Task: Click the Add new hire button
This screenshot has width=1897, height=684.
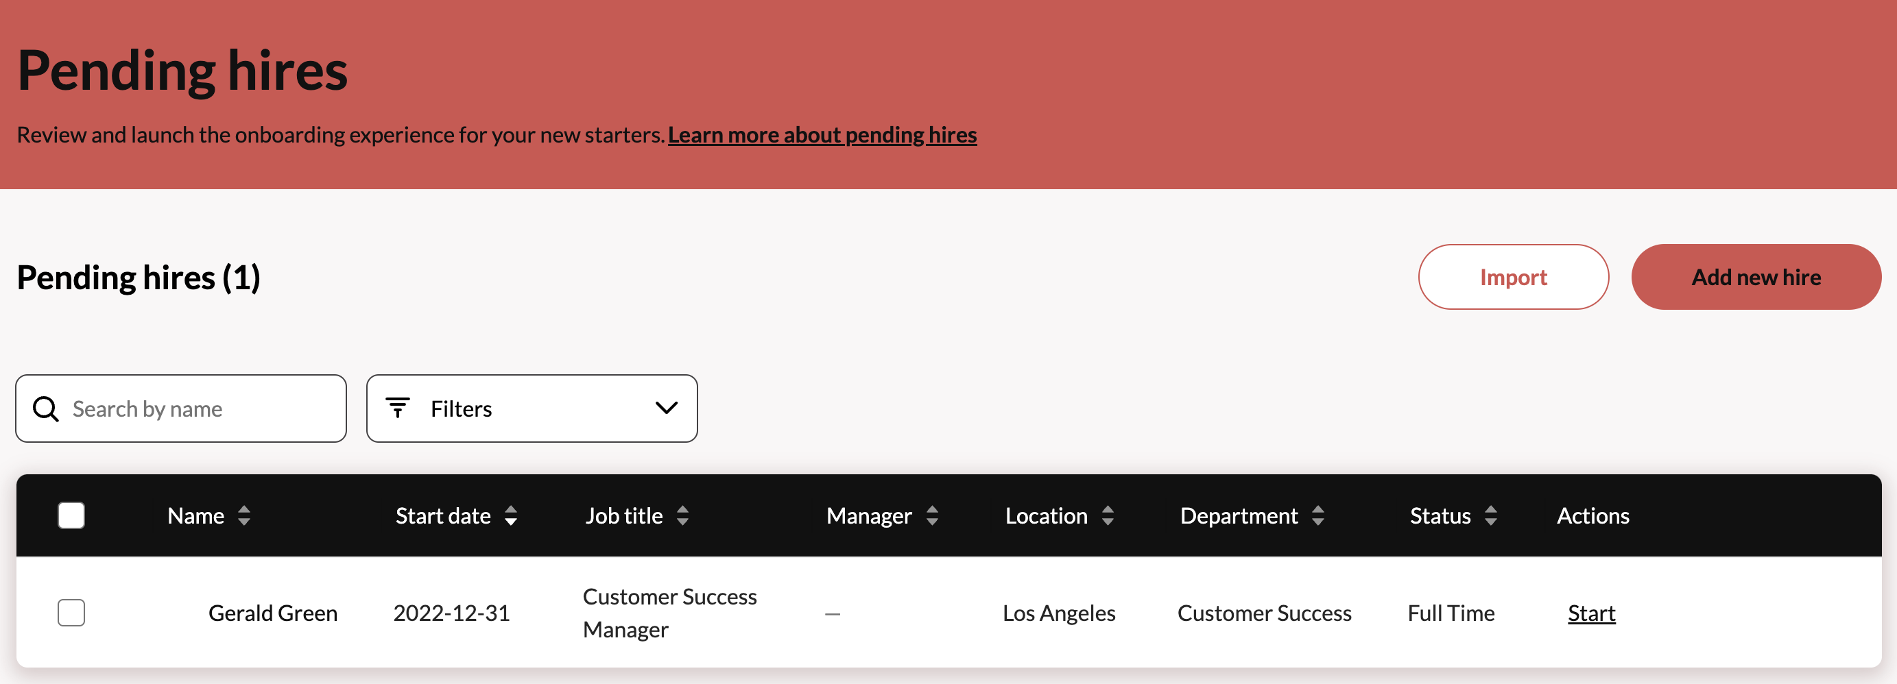Action: (1756, 278)
